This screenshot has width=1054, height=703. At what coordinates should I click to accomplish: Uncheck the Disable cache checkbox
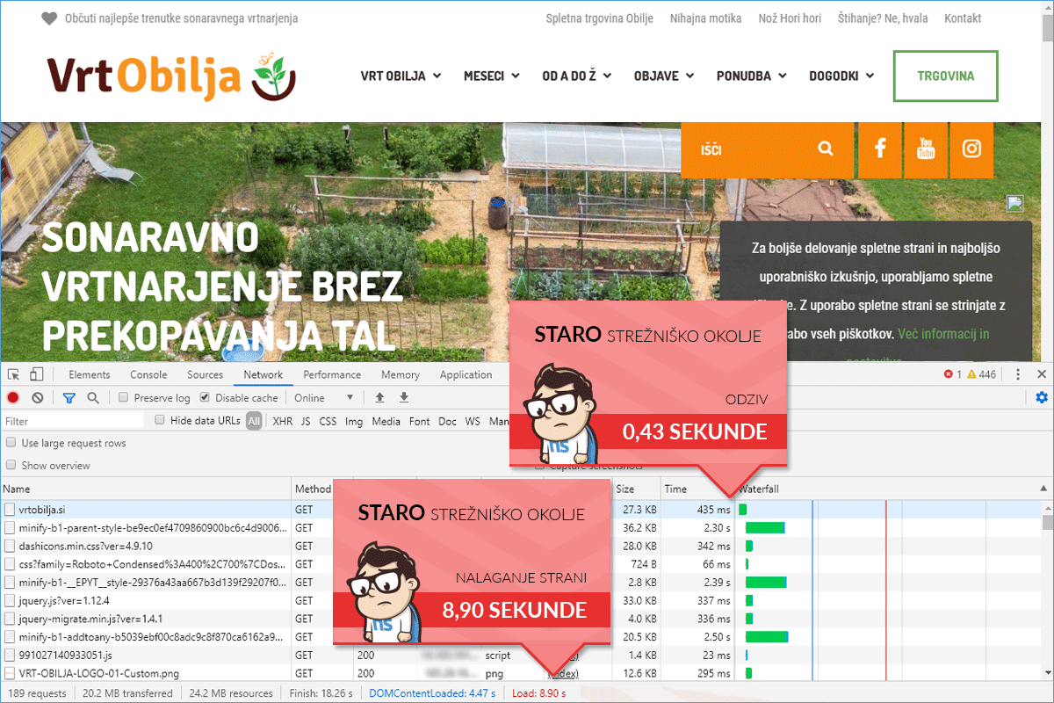[206, 398]
